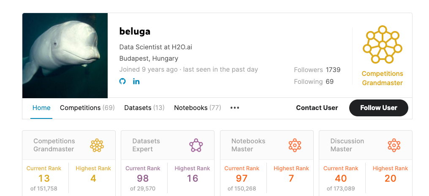View the Followers 1739 list
Screen dimensions: 429x196
point(317,70)
